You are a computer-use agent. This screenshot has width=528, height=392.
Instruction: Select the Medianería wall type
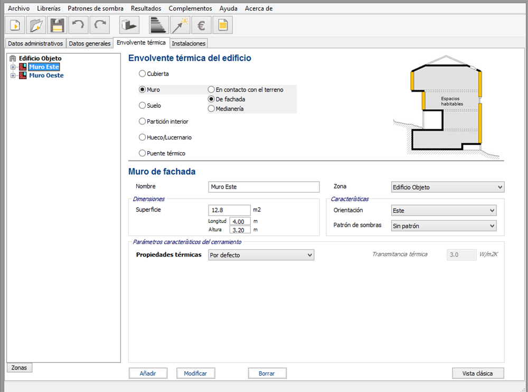point(211,108)
